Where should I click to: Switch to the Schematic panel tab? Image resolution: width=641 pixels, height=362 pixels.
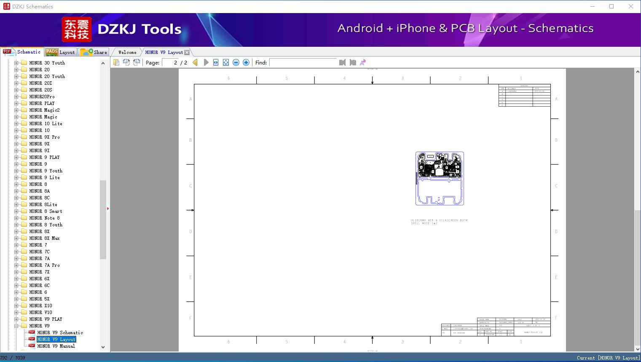tap(22, 52)
